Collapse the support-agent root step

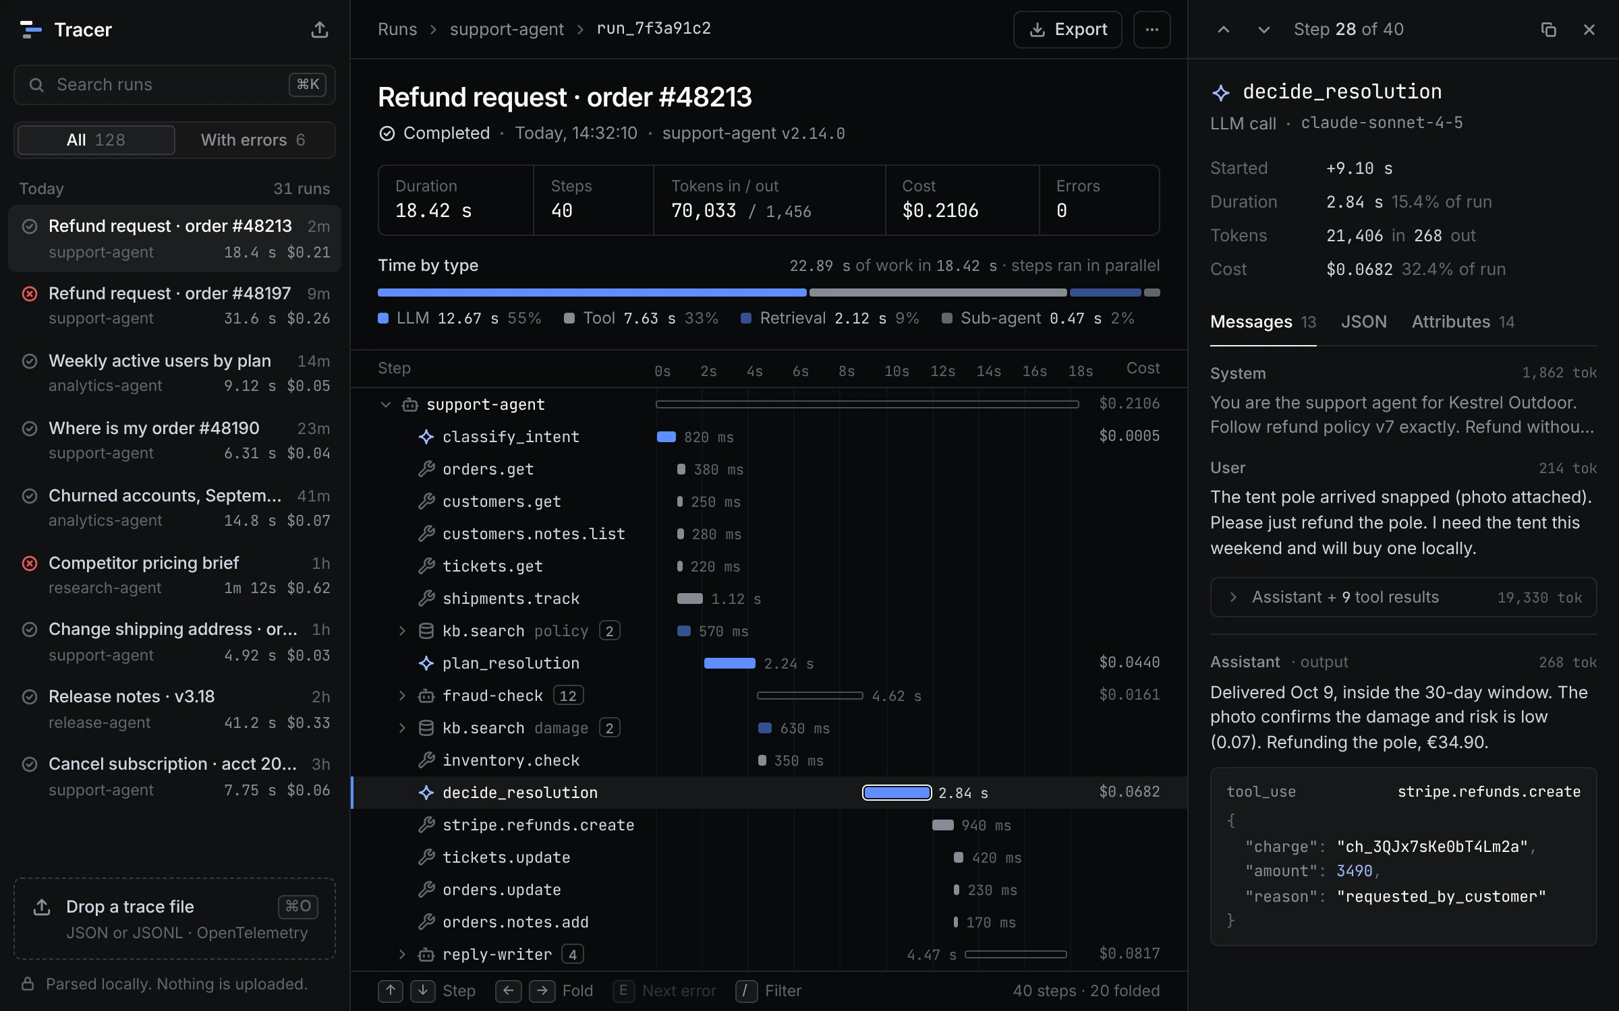[x=385, y=404]
